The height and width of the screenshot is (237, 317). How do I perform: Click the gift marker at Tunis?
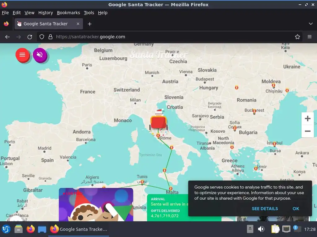pos(142,182)
